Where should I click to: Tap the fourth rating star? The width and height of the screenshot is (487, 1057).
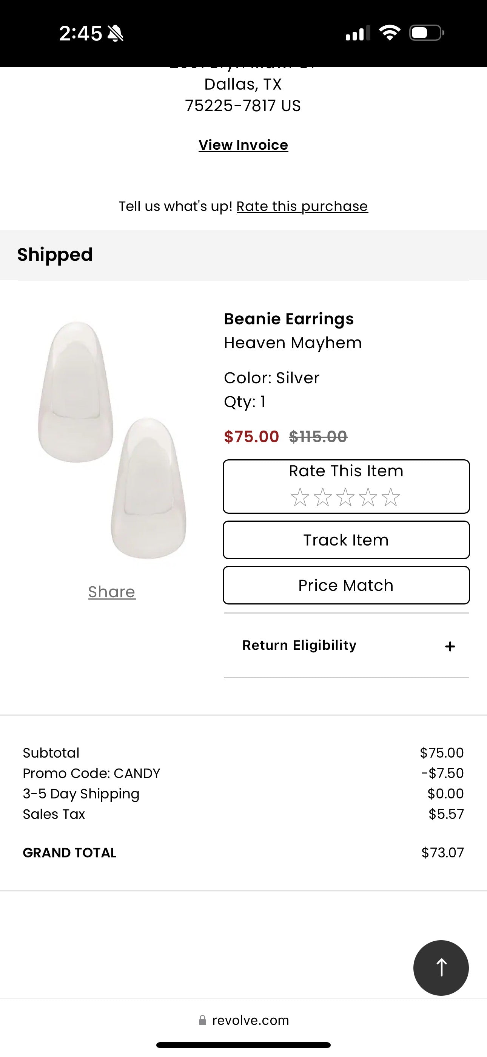[368, 497]
